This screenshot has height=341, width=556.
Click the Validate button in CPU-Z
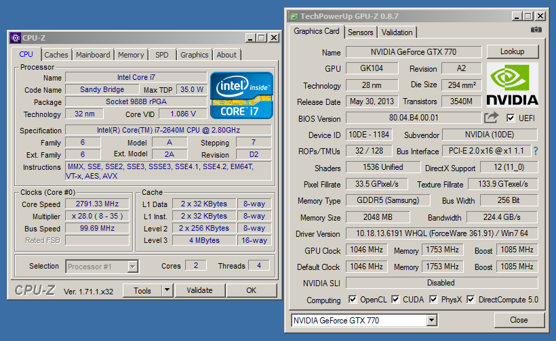click(199, 290)
